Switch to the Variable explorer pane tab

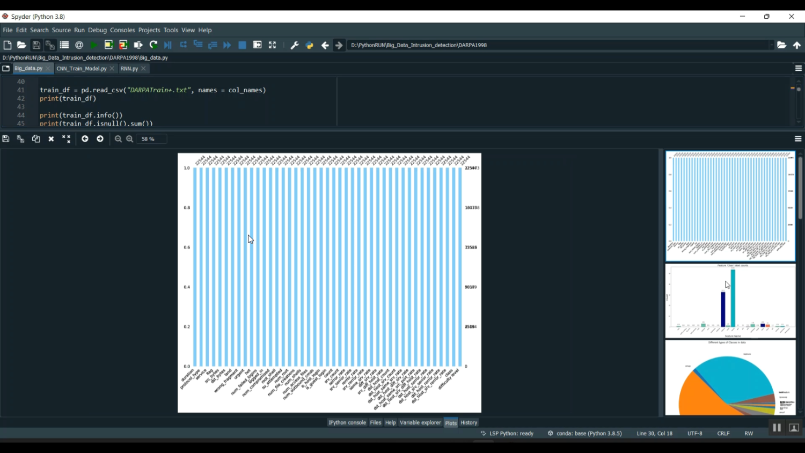point(420,423)
